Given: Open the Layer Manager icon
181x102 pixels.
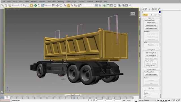Looking at the screenshot, I should coord(104,5).
